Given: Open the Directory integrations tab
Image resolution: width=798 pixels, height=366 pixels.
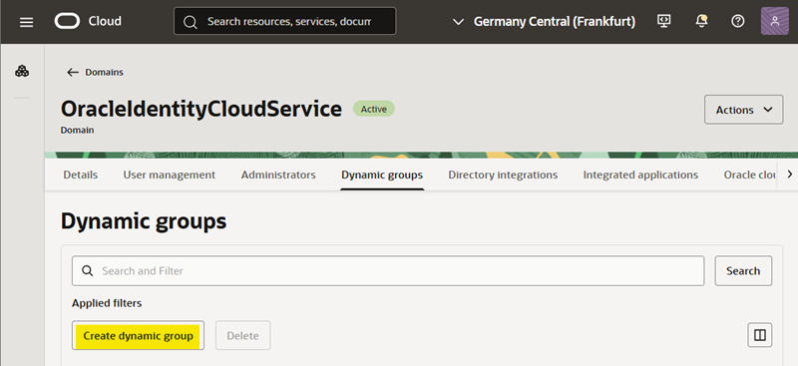Looking at the screenshot, I should (x=503, y=175).
